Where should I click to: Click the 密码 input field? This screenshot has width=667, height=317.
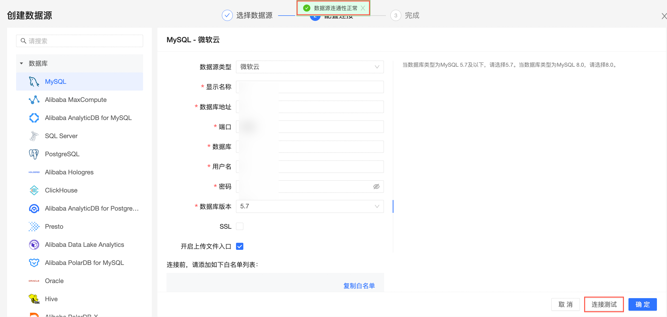[x=310, y=186]
